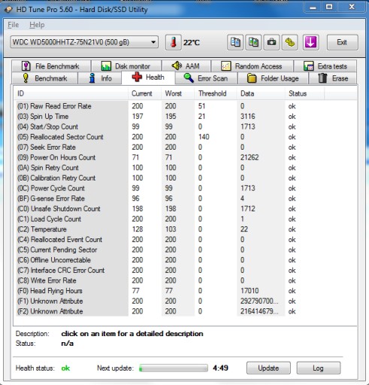Select the (C7) Interface CRC Error Count row

point(186,271)
